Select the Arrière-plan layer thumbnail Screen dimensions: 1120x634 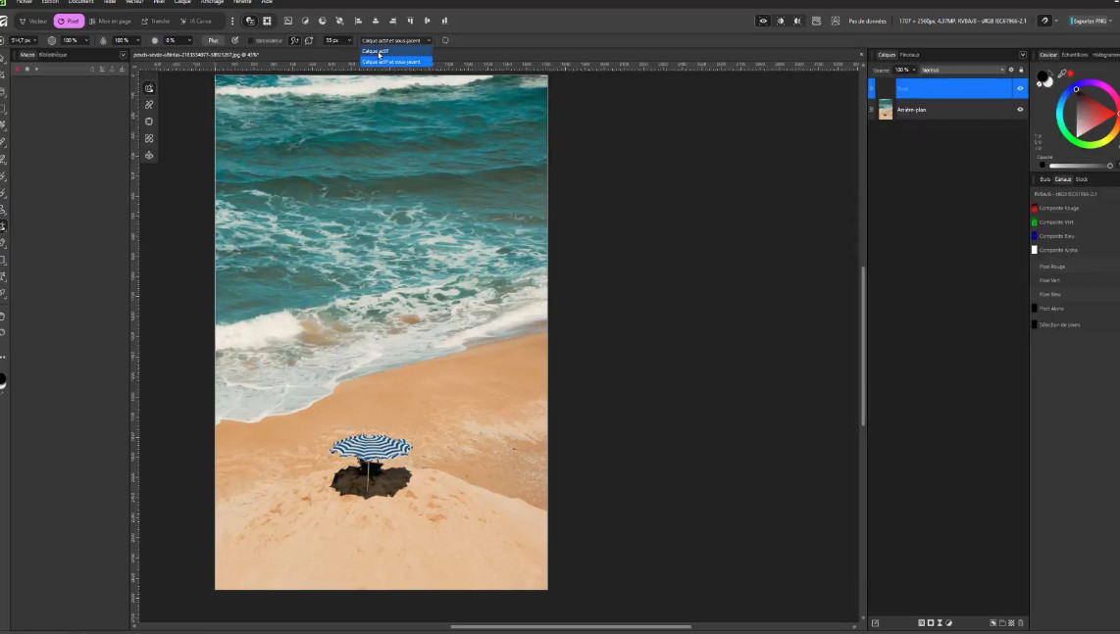pos(886,110)
